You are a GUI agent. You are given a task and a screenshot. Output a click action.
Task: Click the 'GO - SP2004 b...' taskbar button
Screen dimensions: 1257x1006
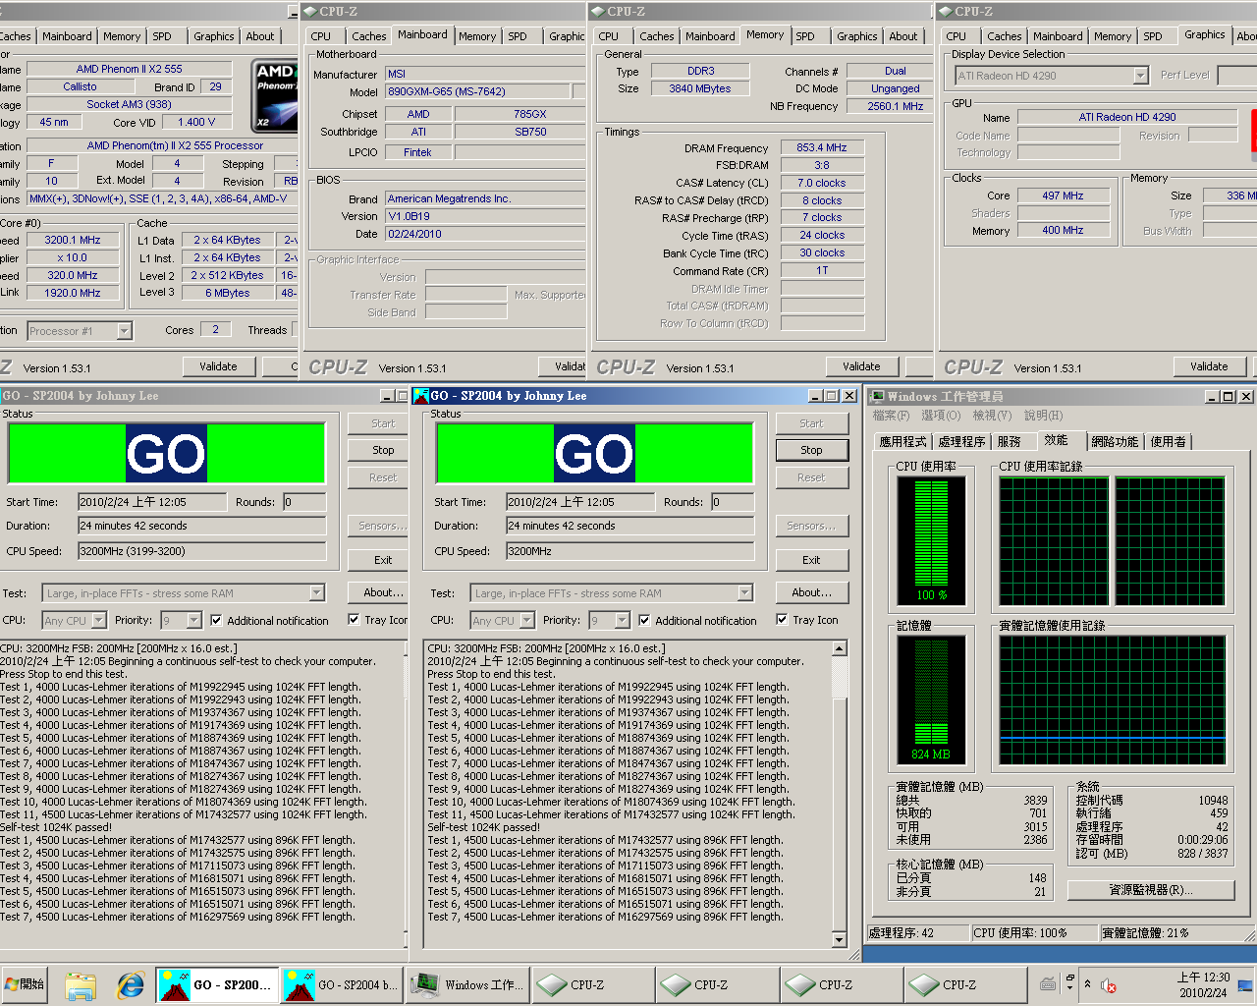click(341, 984)
